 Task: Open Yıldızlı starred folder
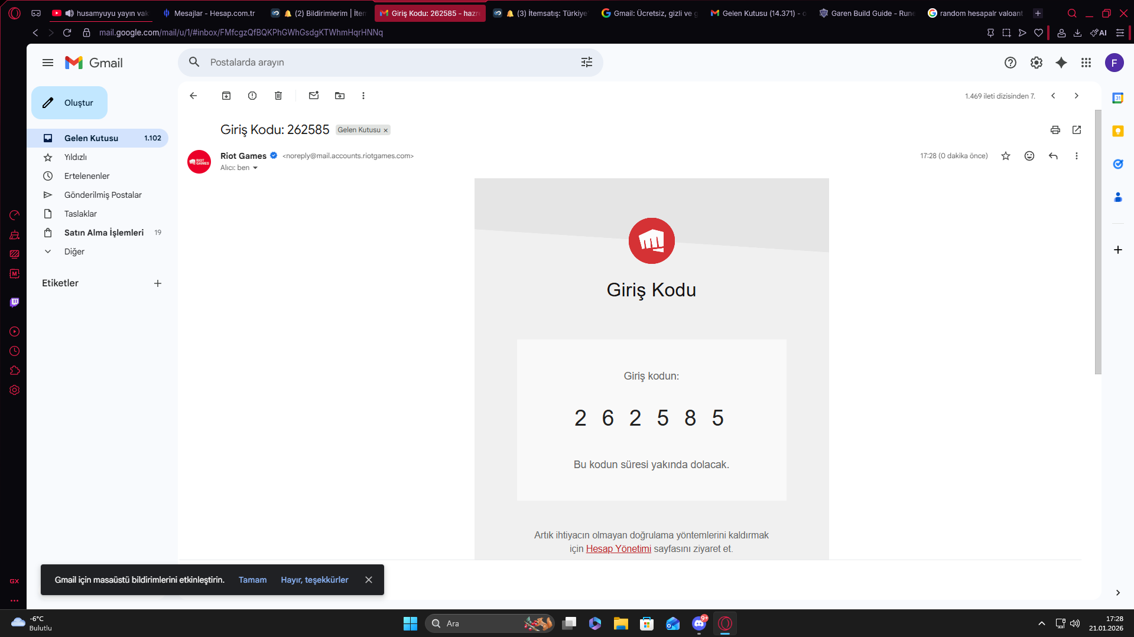[x=98, y=157]
